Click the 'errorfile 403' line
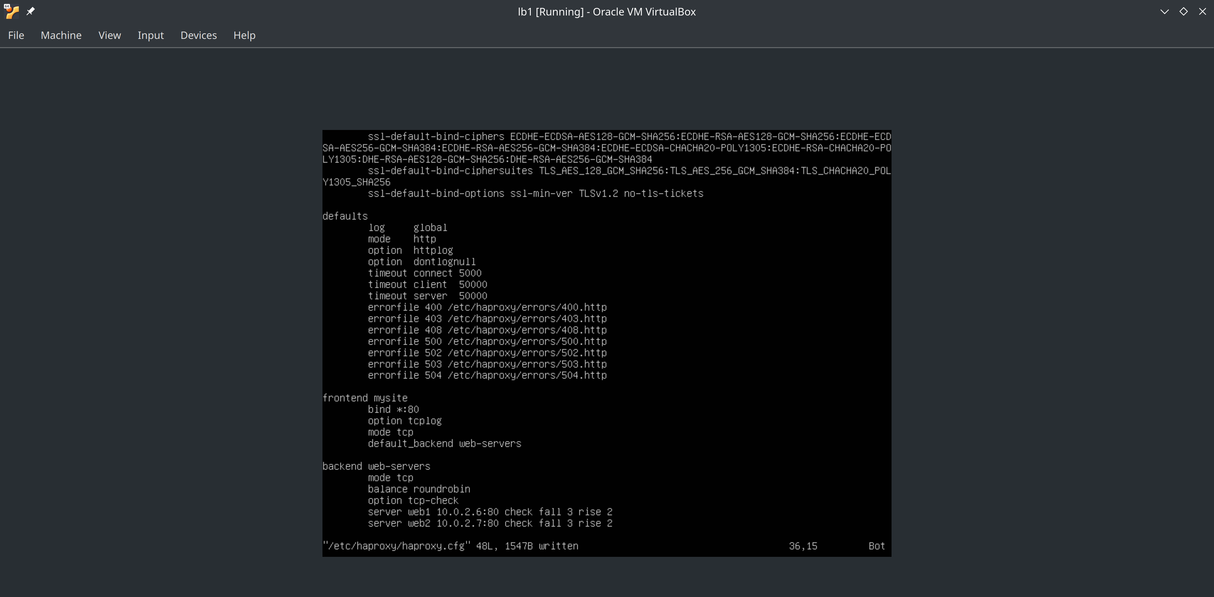Screen dimensions: 1214x597 point(487,319)
